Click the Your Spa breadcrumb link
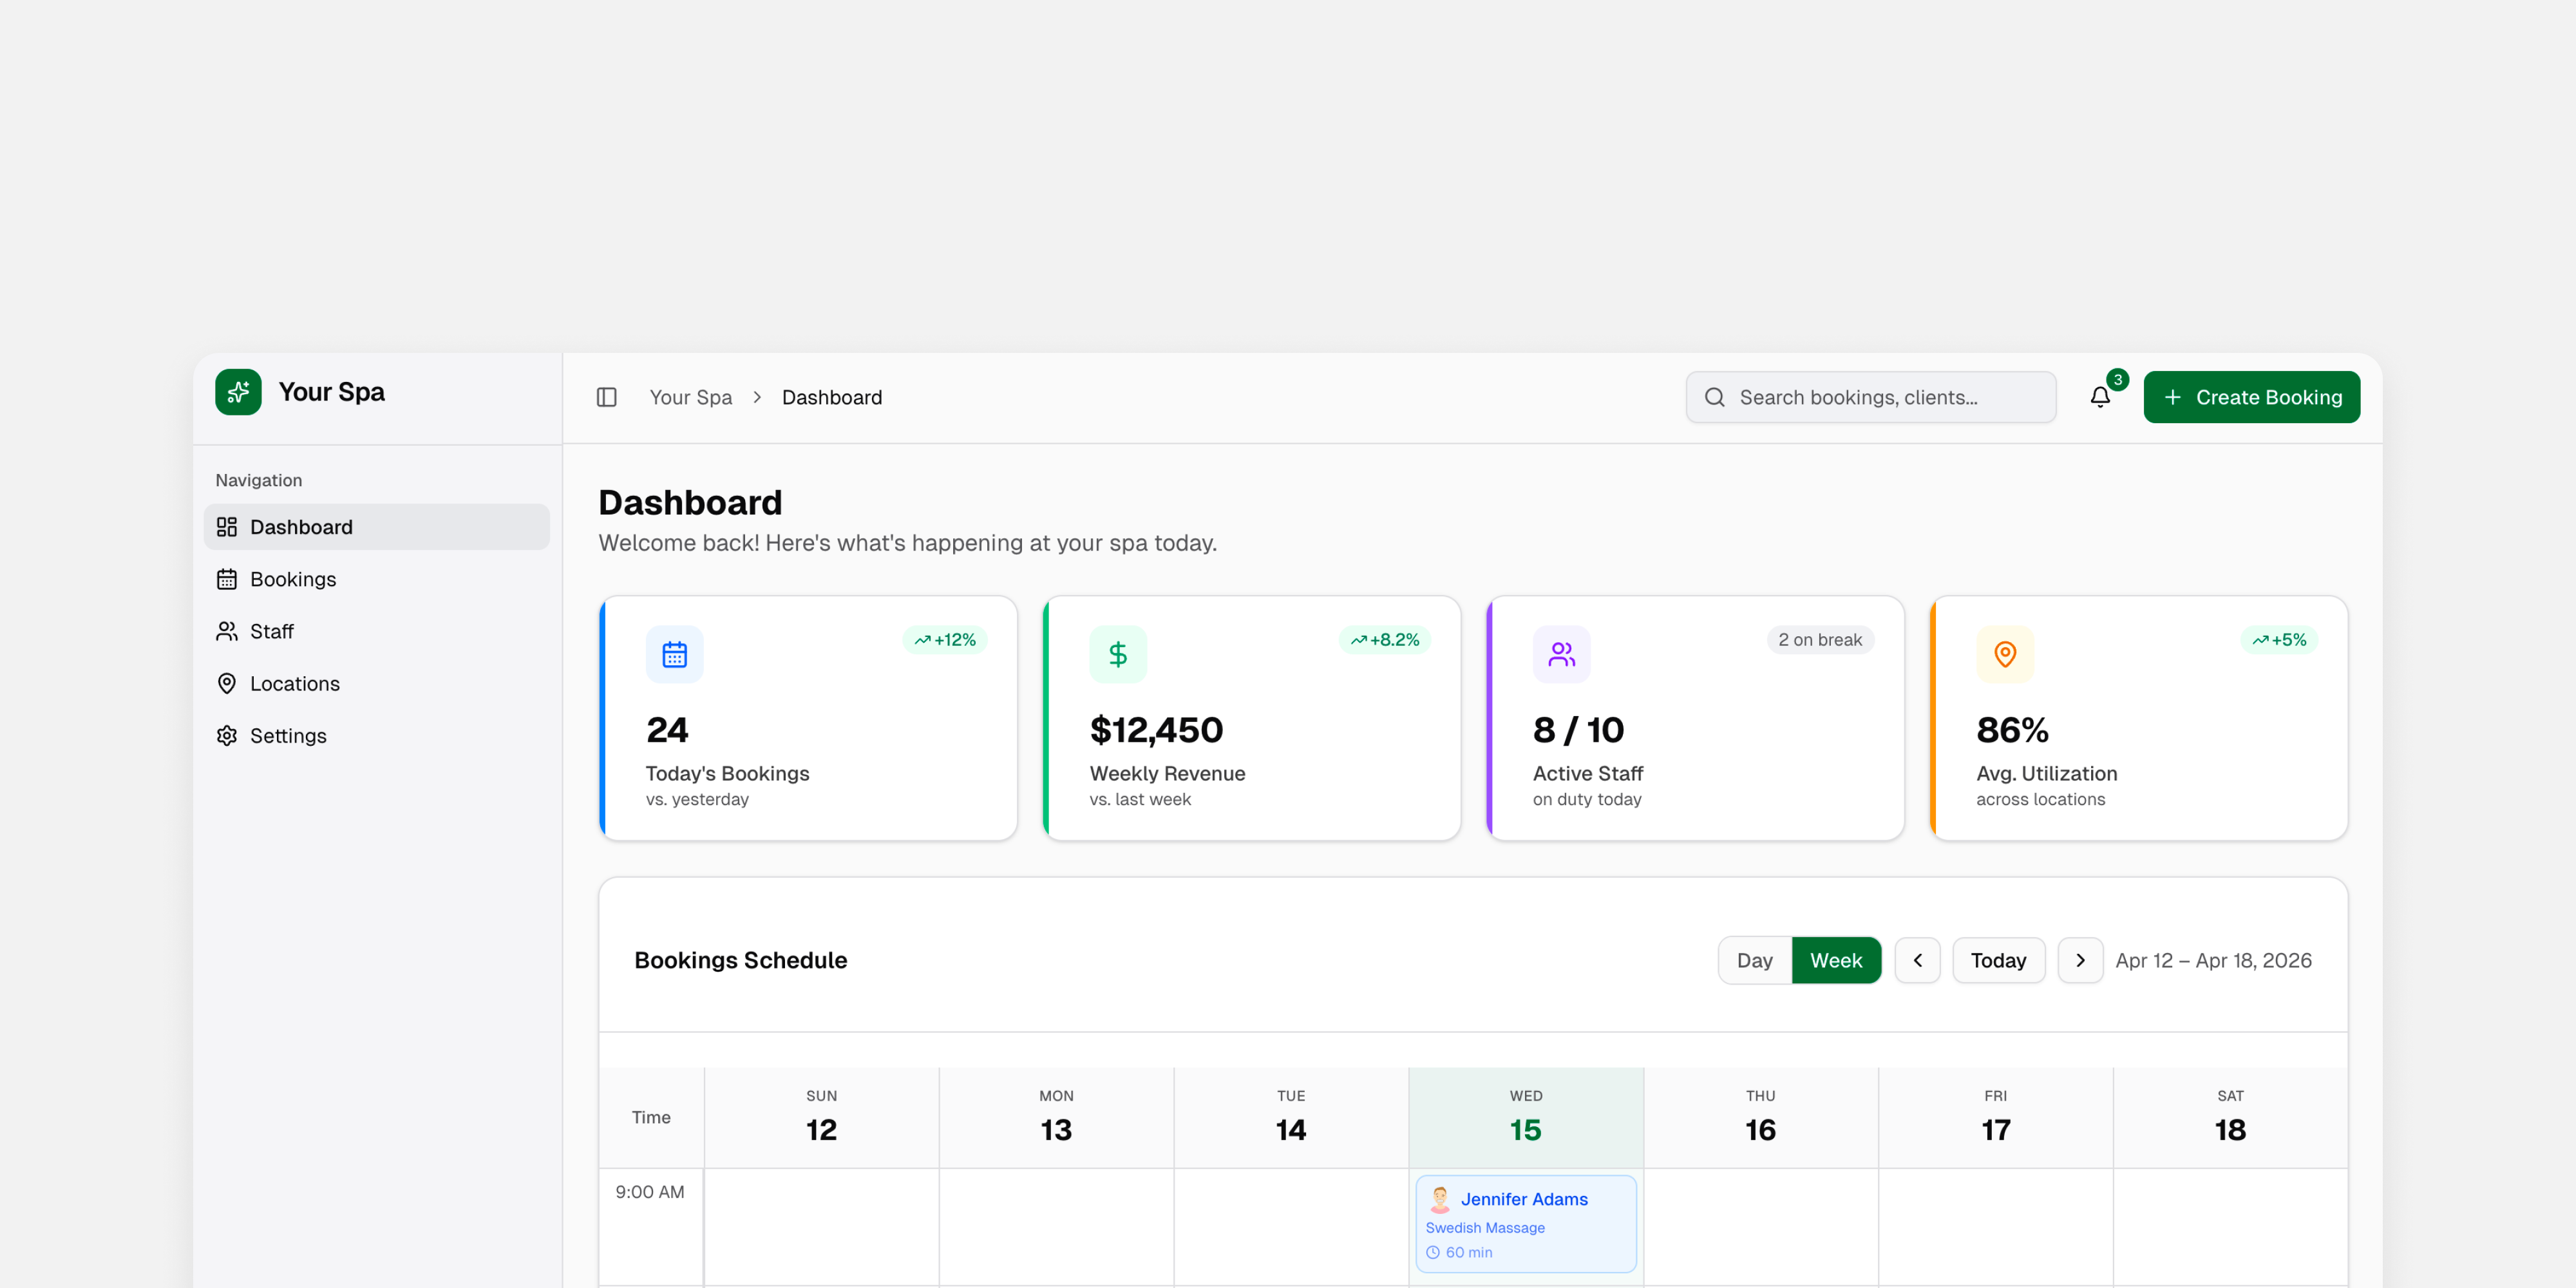This screenshot has width=2576, height=1288. click(x=690, y=397)
